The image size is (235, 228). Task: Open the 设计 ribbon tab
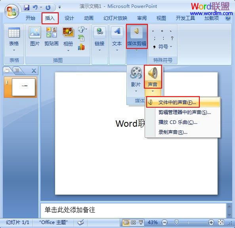69,18
